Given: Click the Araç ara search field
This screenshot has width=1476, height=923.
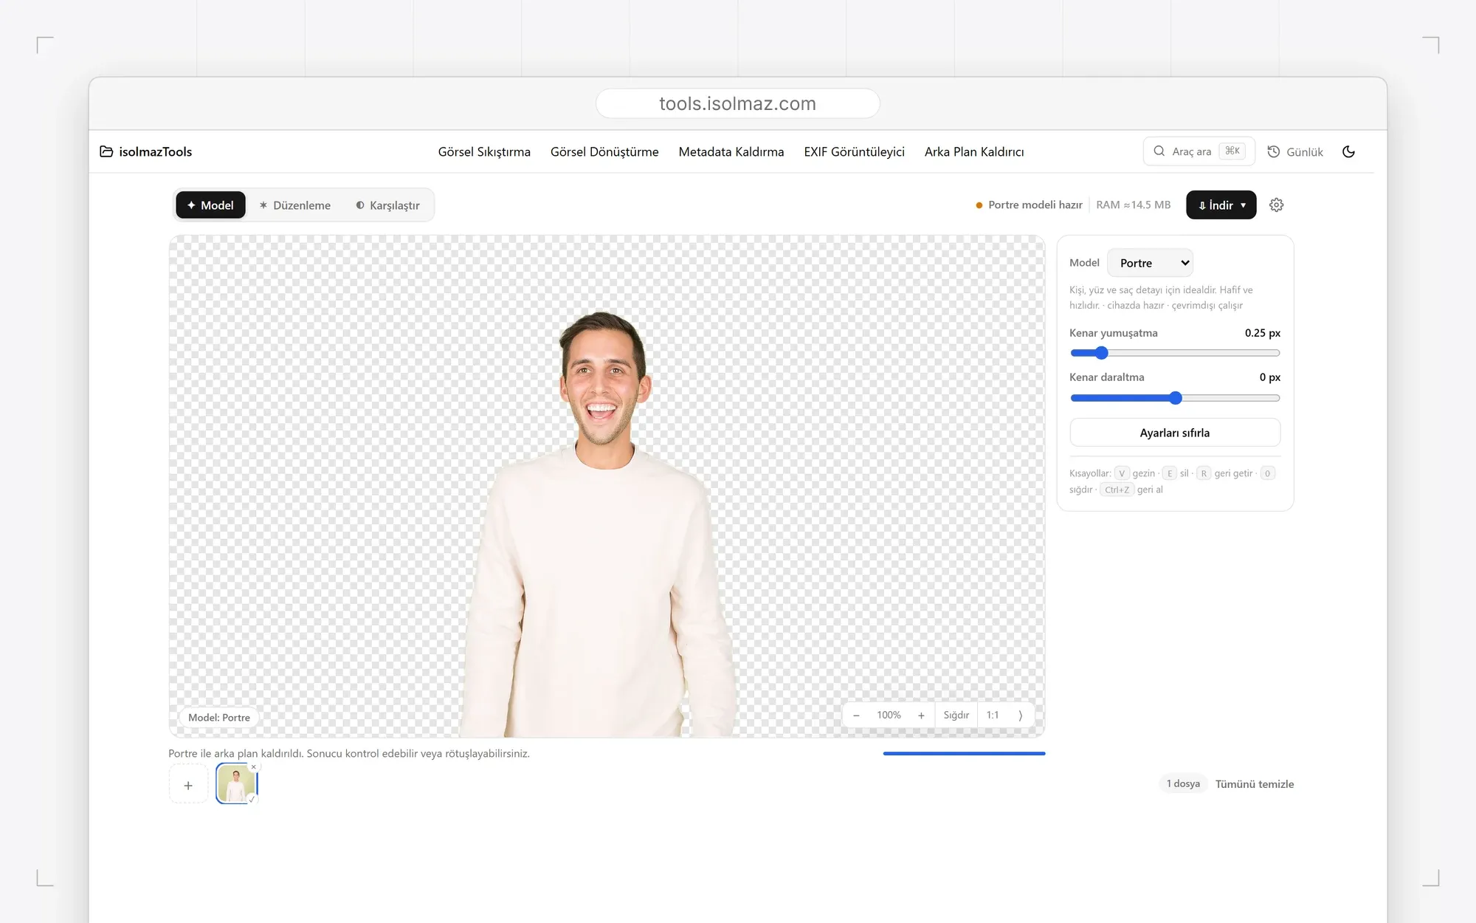Looking at the screenshot, I should [x=1199, y=151].
